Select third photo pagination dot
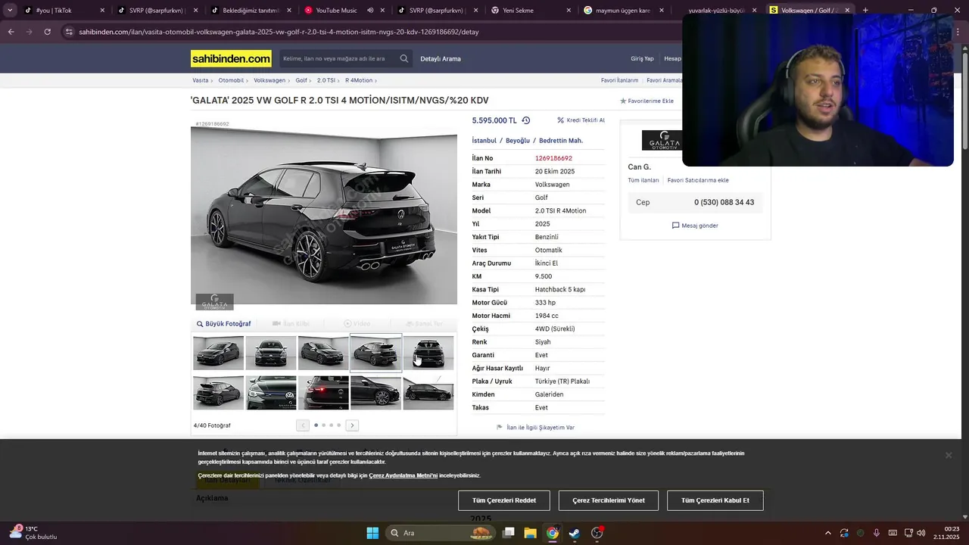Screen dimensions: 969x545 pyautogui.click(x=331, y=425)
